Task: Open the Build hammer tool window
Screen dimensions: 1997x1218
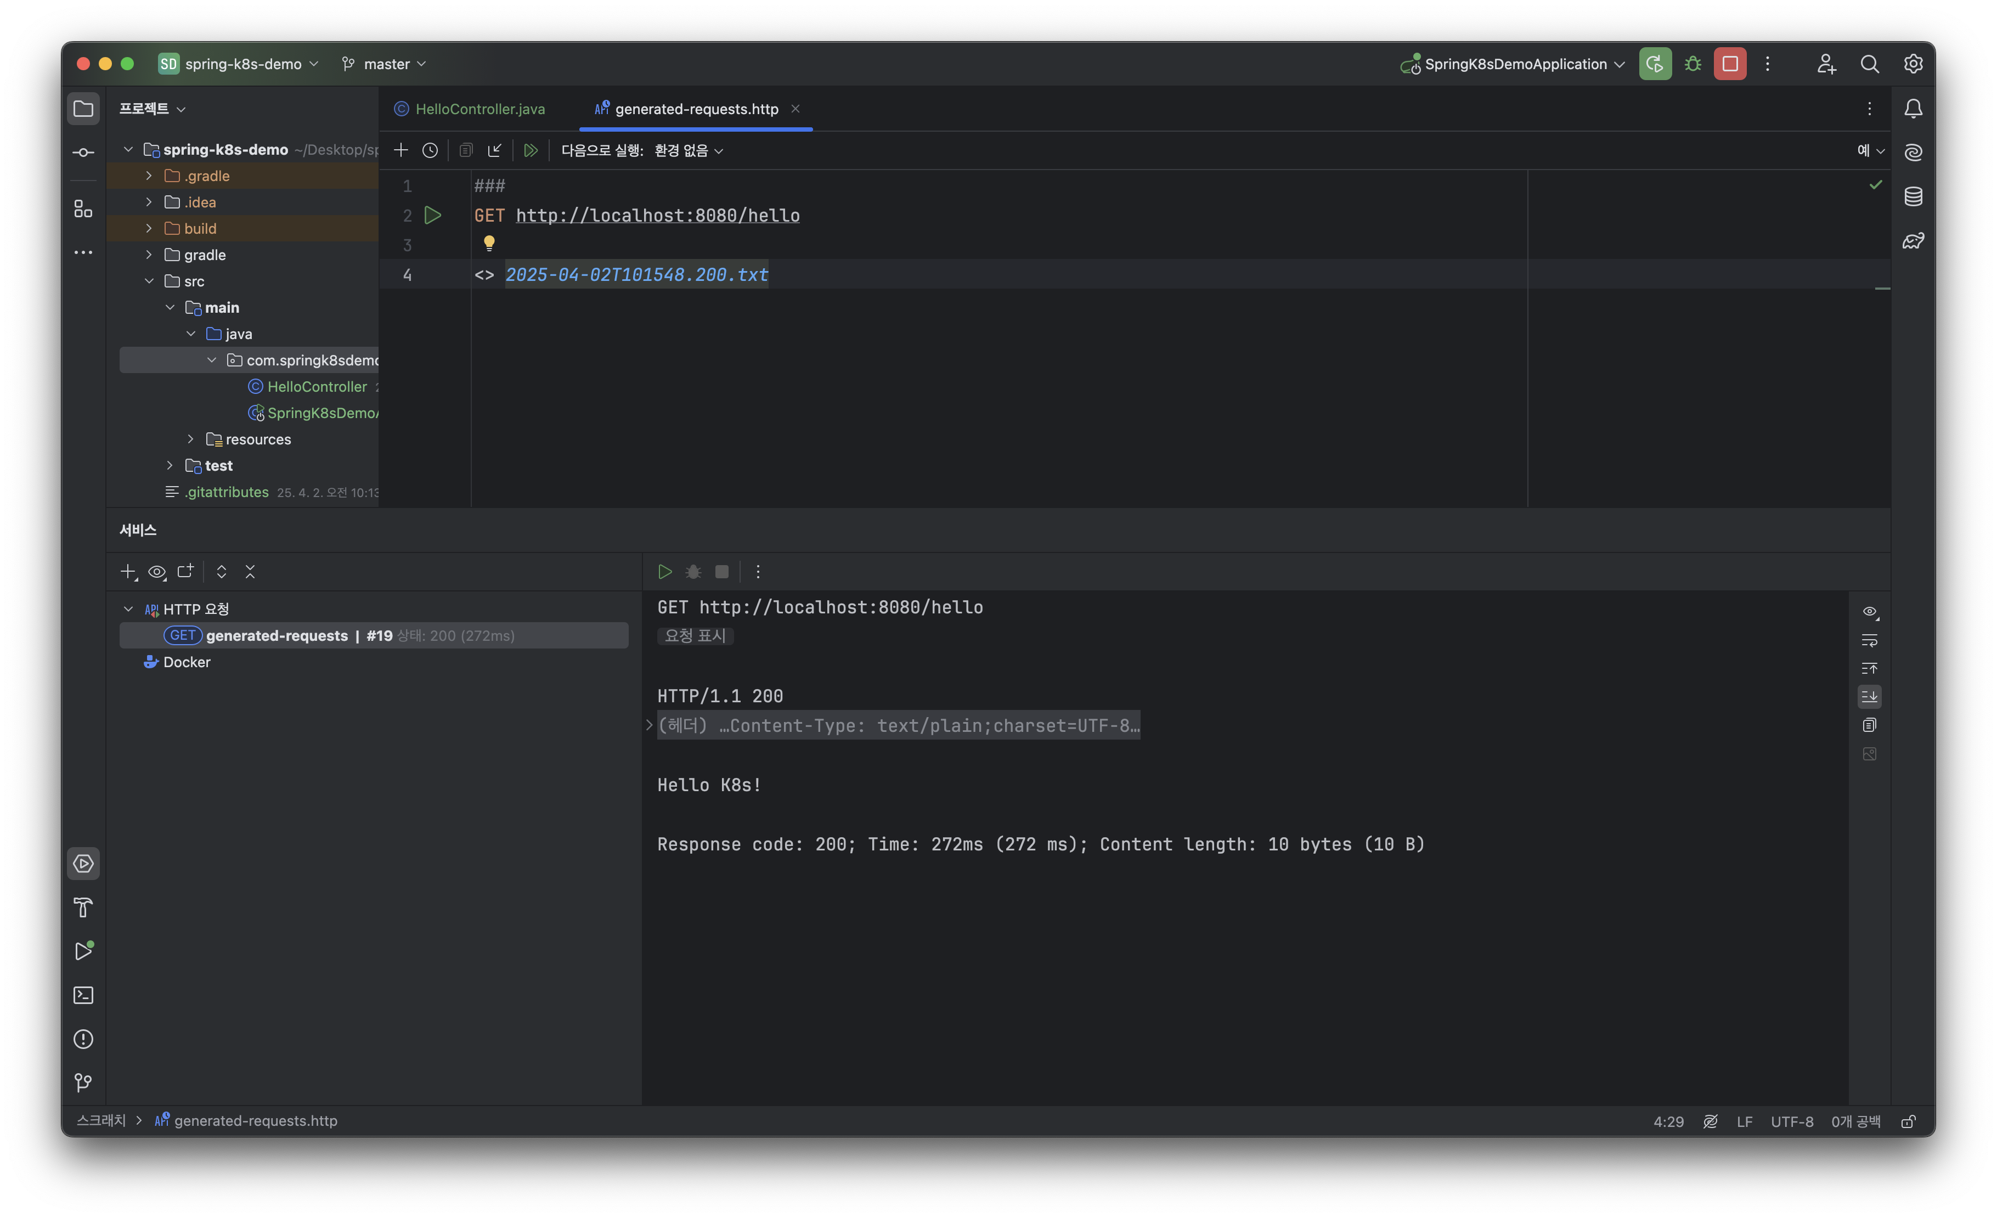Action: pos(83,907)
